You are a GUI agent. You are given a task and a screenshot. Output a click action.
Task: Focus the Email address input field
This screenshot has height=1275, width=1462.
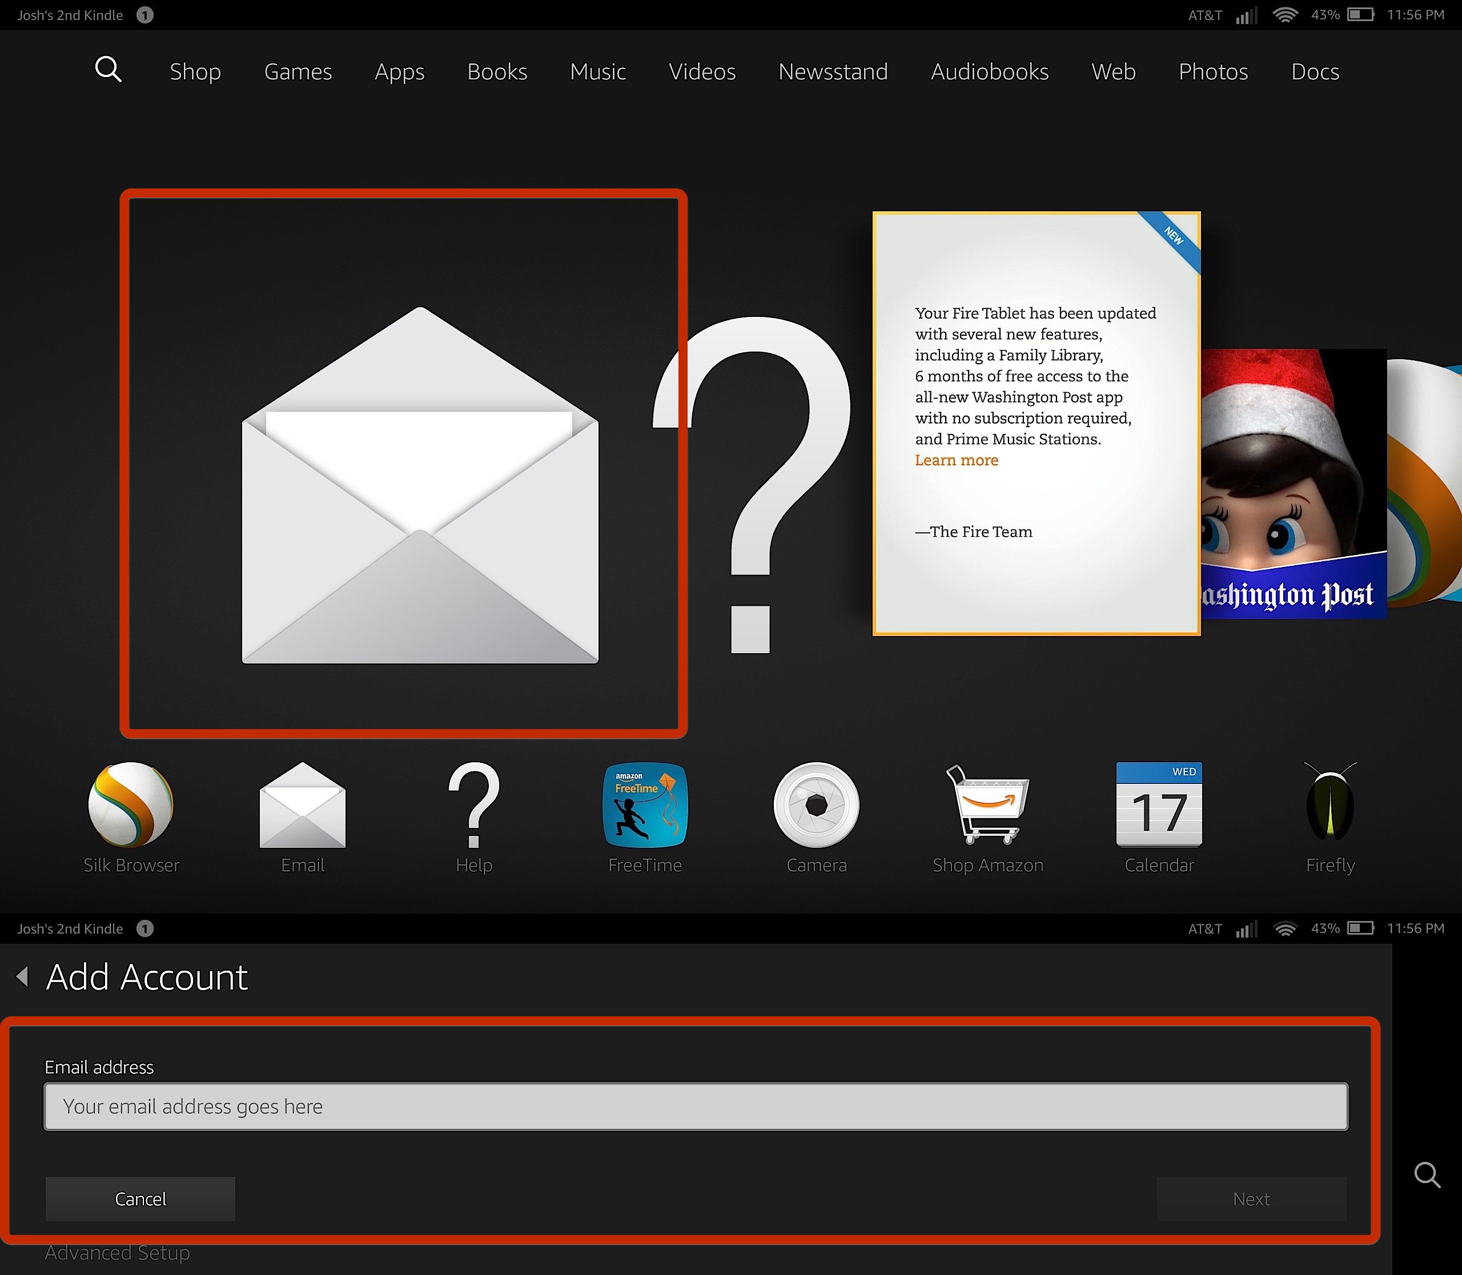pos(696,1107)
